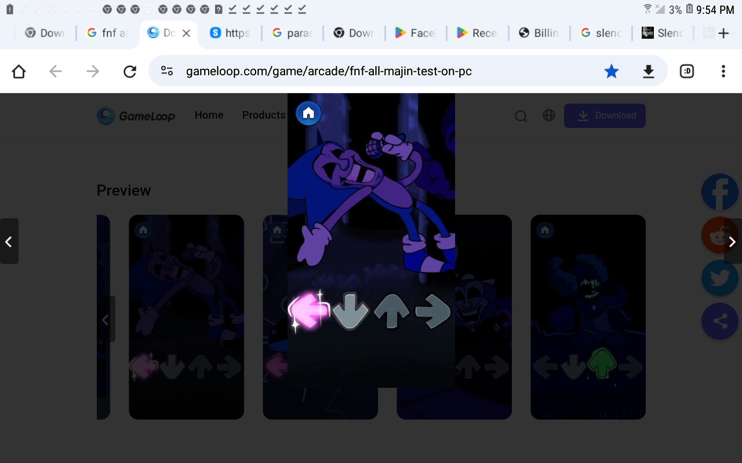Share the page on Reddit
This screenshot has width=742, height=463.
click(720, 236)
